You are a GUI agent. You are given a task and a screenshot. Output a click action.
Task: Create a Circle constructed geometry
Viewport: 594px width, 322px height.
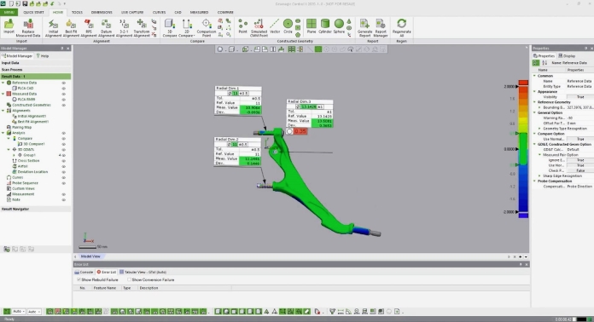click(x=288, y=26)
